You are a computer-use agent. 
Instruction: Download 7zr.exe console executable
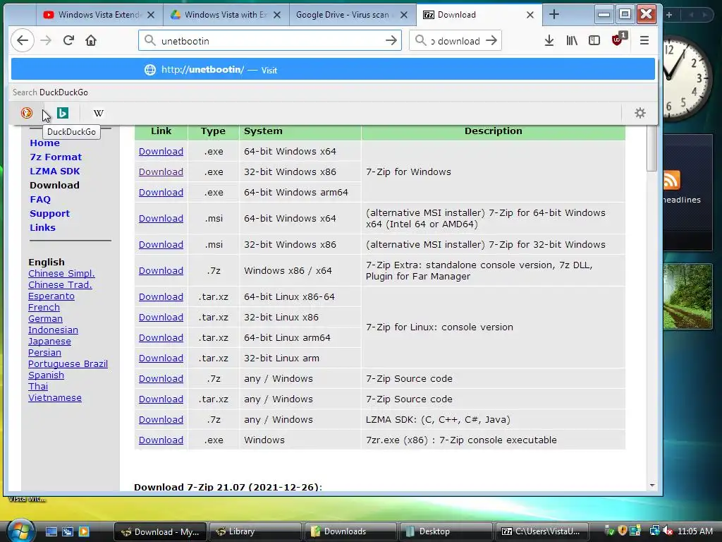pos(161,440)
